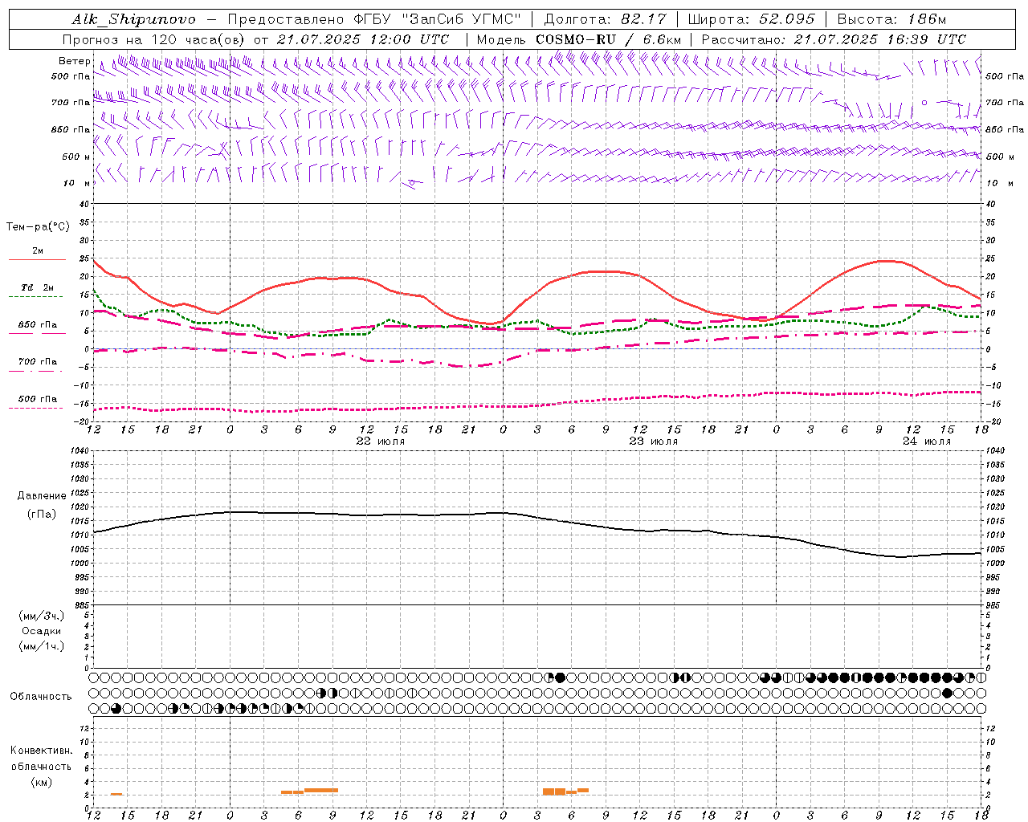The height and width of the screenshot is (822, 1028).
Task: Select the Модель COSMO-RU / 6.6км label
Action: coord(578,39)
